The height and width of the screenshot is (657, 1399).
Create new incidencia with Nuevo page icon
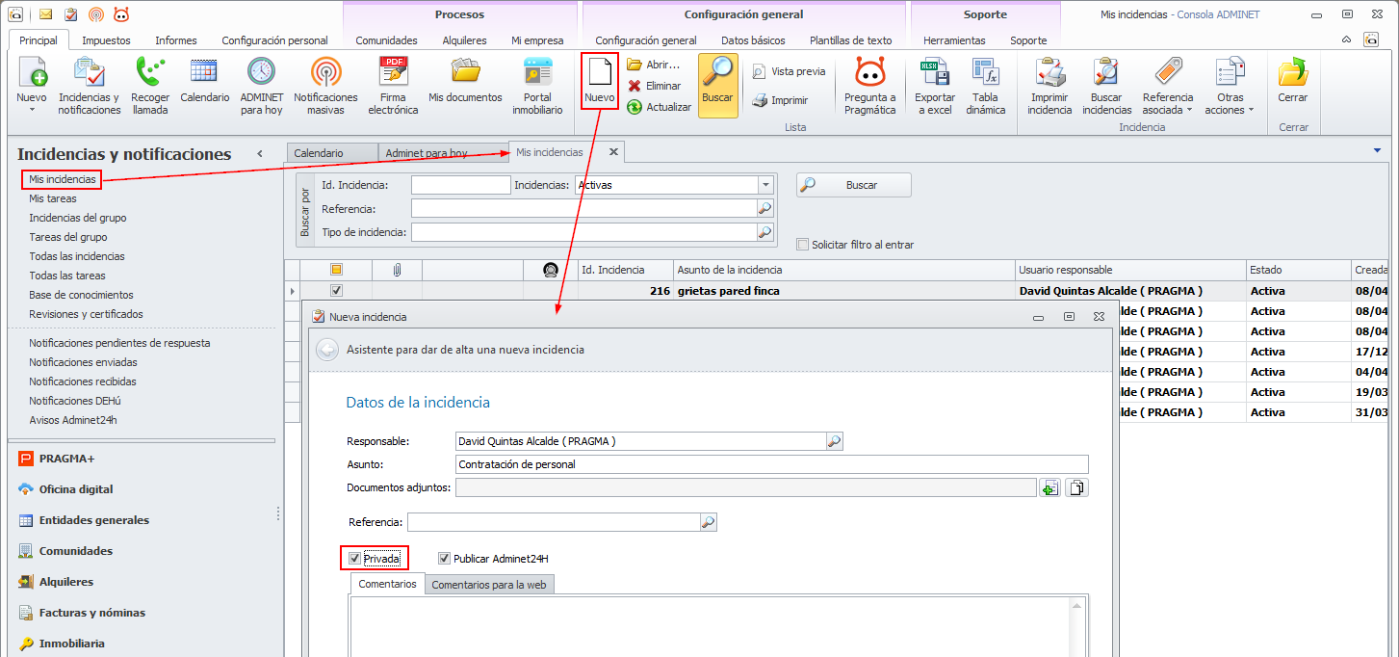coord(600,82)
